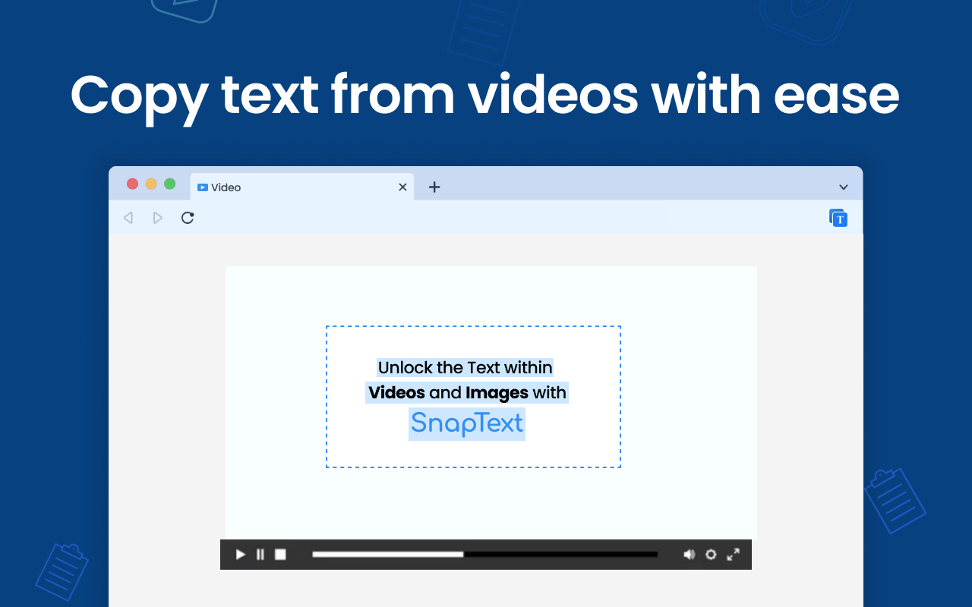Click the video progress bar
972x607 pixels.
click(485, 555)
